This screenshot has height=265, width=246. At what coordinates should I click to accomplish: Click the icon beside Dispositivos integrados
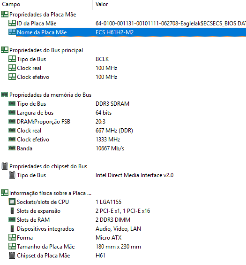coord(12,228)
